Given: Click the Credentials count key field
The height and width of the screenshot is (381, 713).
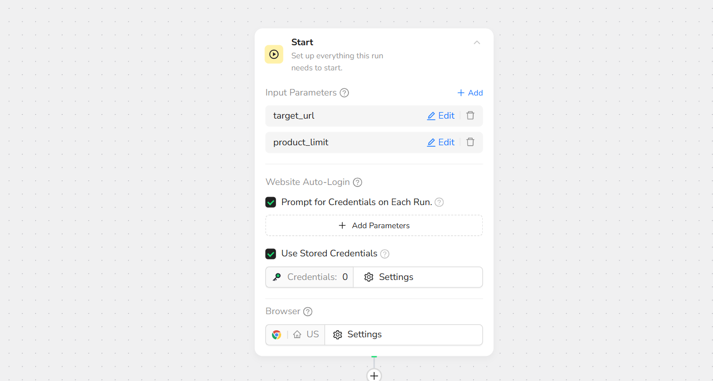Looking at the screenshot, I should pos(310,277).
